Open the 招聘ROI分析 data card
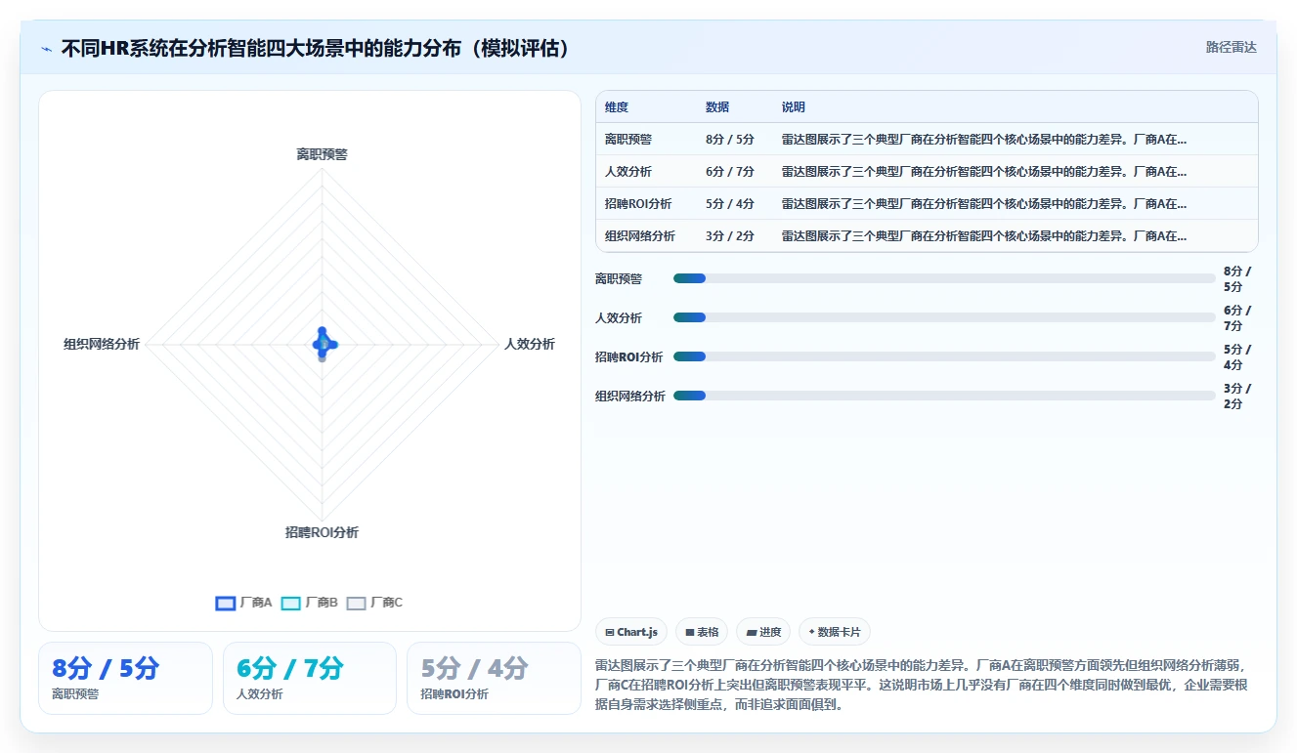Image resolution: width=1297 pixels, height=753 pixels. 494,678
